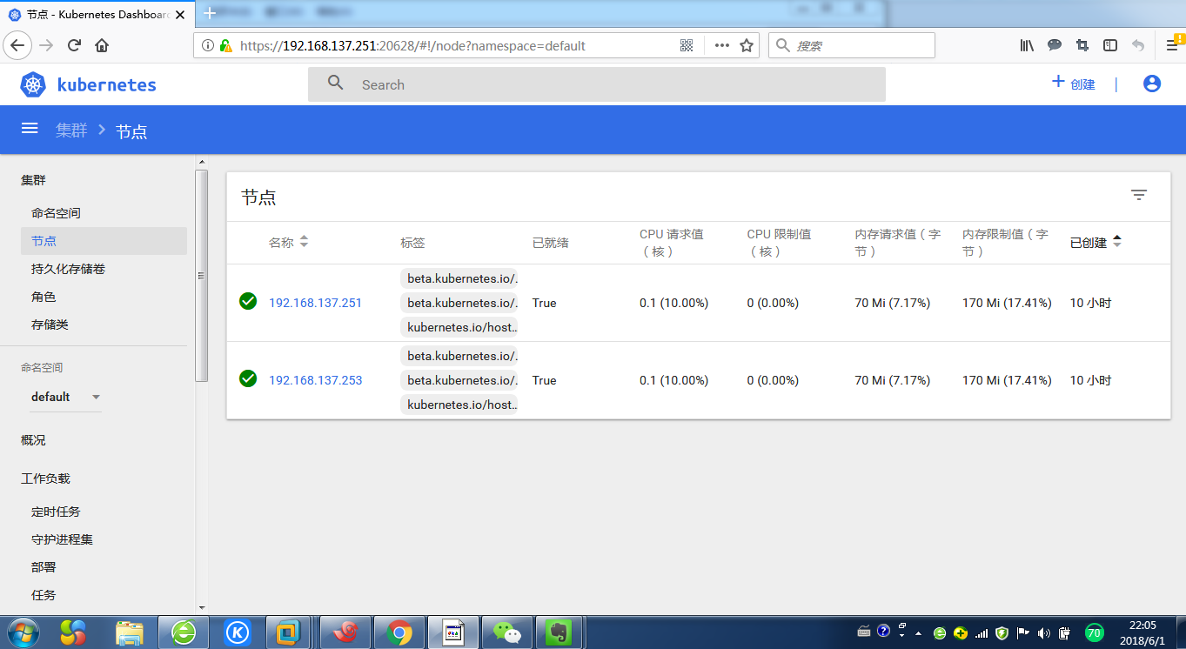Click the chat bubble toolbar icon
The width and height of the screenshot is (1186, 649).
coord(1055,45)
